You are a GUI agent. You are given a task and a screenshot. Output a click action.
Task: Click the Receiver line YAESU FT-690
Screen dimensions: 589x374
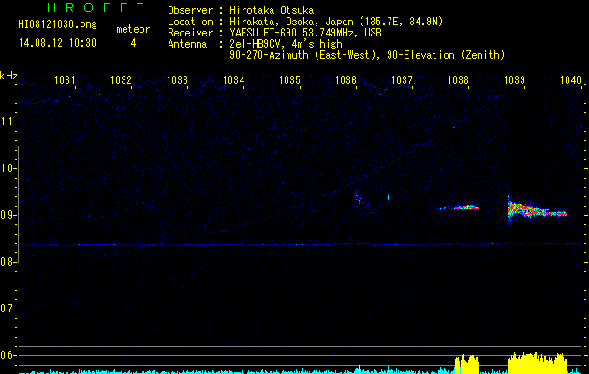click(x=305, y=33)
